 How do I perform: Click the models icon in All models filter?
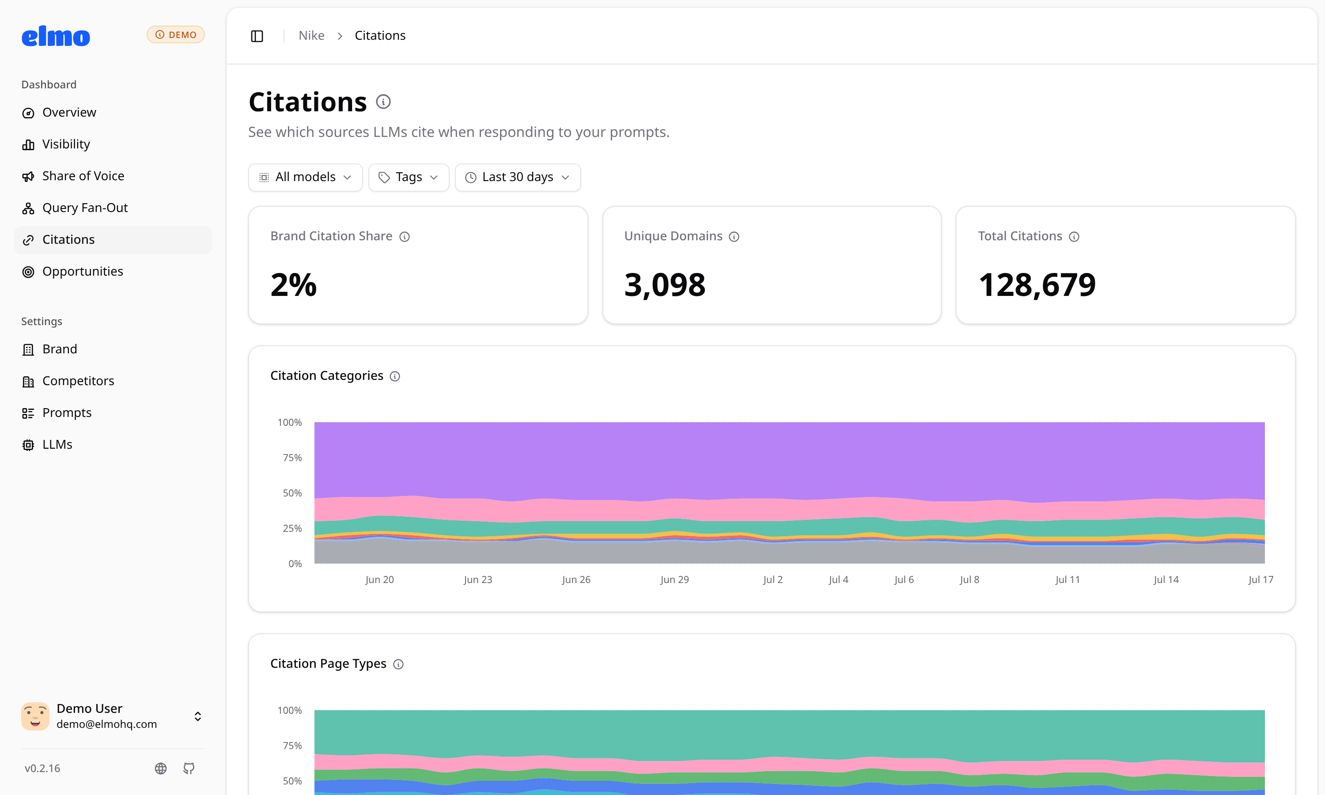[264, 177]
